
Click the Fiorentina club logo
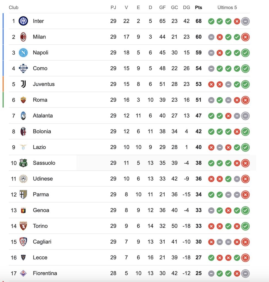pos(23,273)
